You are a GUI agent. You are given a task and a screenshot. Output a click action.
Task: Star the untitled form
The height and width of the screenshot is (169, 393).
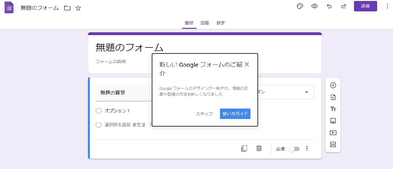coord(78,8)
